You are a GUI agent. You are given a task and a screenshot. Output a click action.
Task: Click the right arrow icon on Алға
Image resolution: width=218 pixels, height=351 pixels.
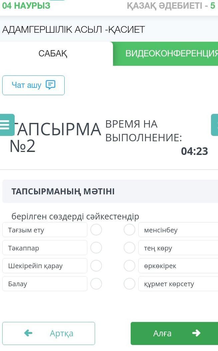pos(196,333)
